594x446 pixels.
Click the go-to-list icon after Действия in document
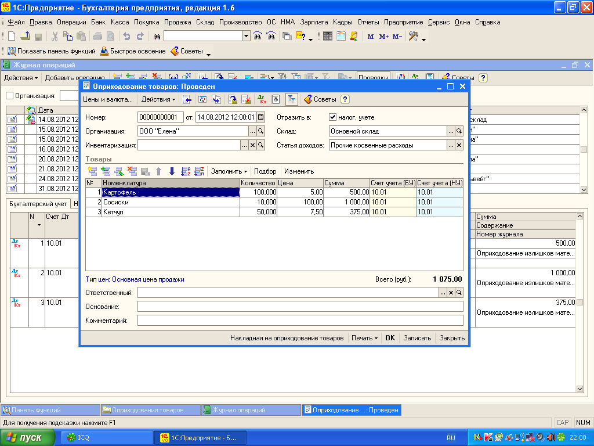187,99
